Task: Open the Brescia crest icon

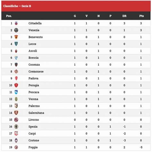Action: [16, 58]
